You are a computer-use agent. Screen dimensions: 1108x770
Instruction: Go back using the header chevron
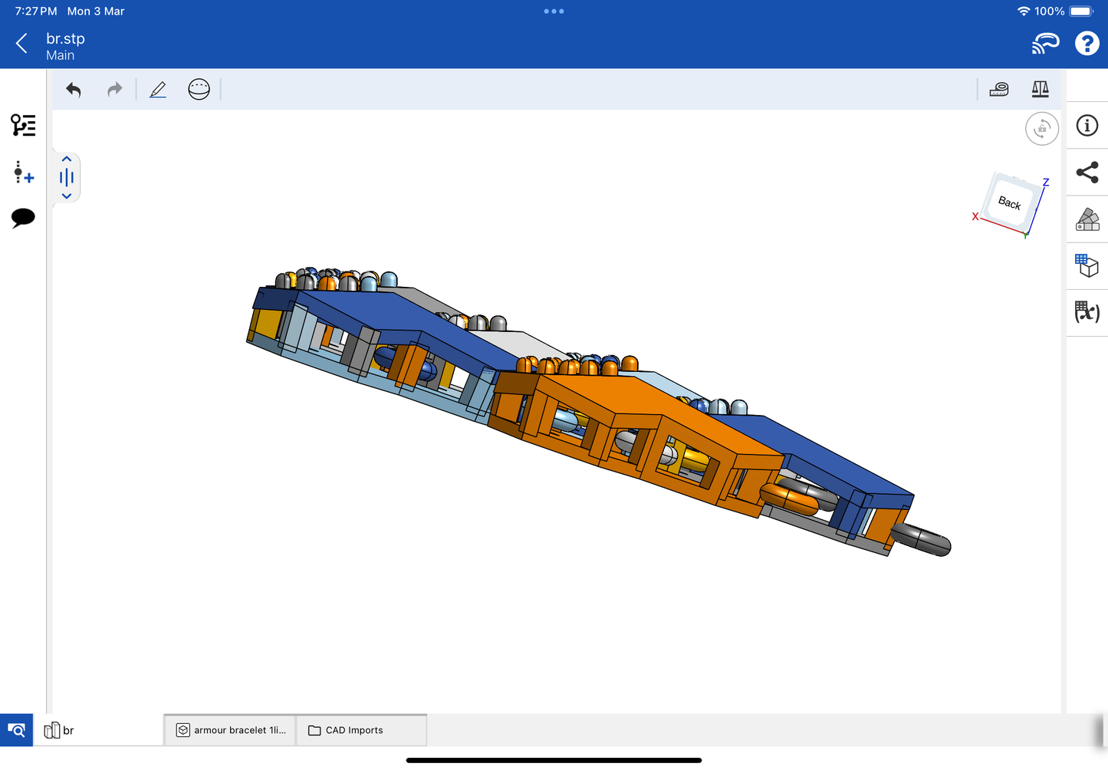coord(21,44)
